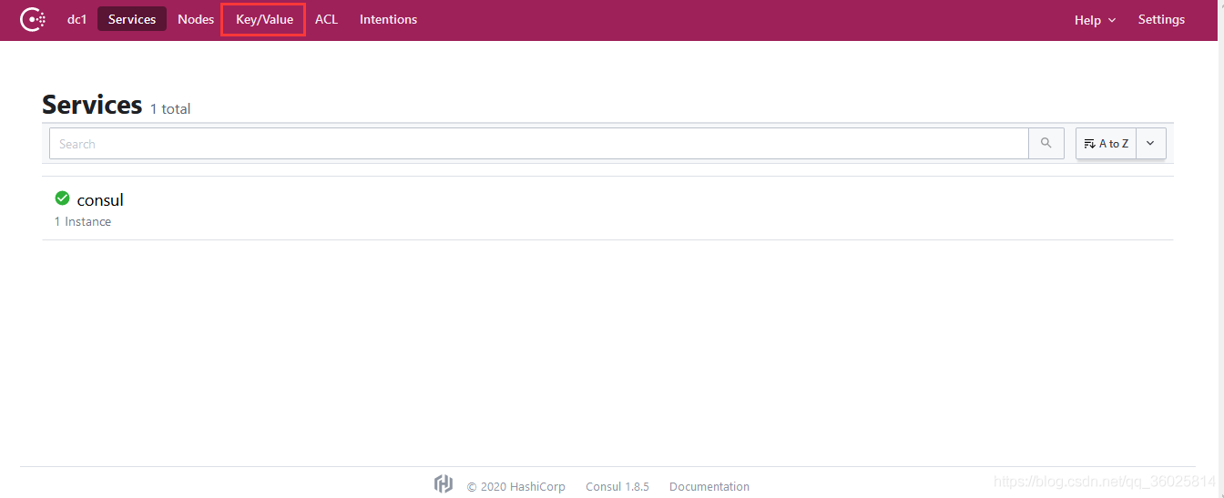Open the Documentation footer link
The width and height of the screenshot is (1224, 498).
709,486
